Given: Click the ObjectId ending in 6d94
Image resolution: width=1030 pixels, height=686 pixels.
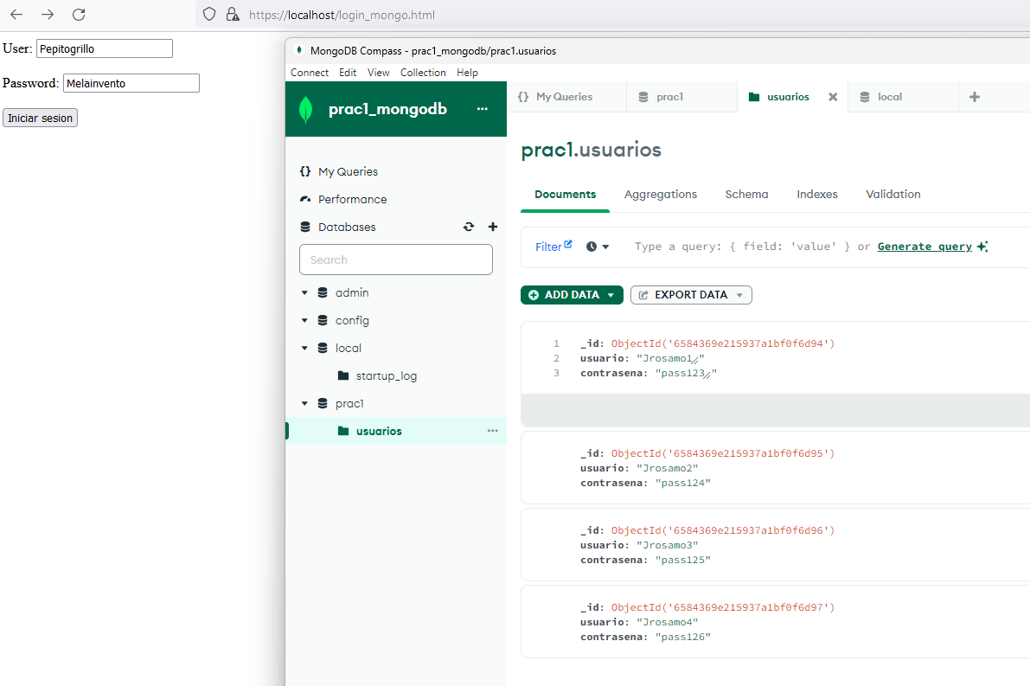Looking at the screenshot, I should [723, 343].
